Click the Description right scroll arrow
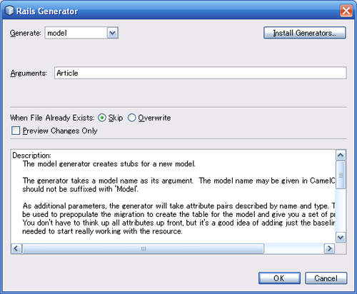This screenshot has width=357, height=294. (329, 248)
